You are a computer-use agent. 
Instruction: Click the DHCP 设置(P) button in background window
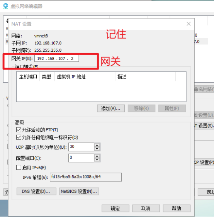click(204, 162)
